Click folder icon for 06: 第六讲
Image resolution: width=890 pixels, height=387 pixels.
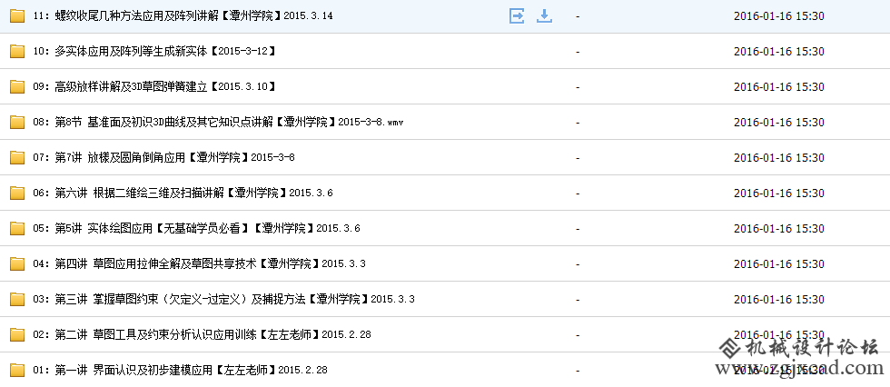click(17, 193)
